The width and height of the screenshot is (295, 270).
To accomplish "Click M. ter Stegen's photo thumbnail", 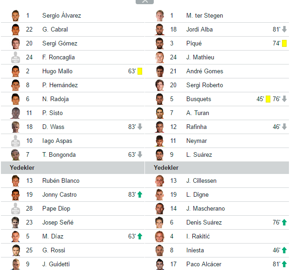I will click(160, 16).
